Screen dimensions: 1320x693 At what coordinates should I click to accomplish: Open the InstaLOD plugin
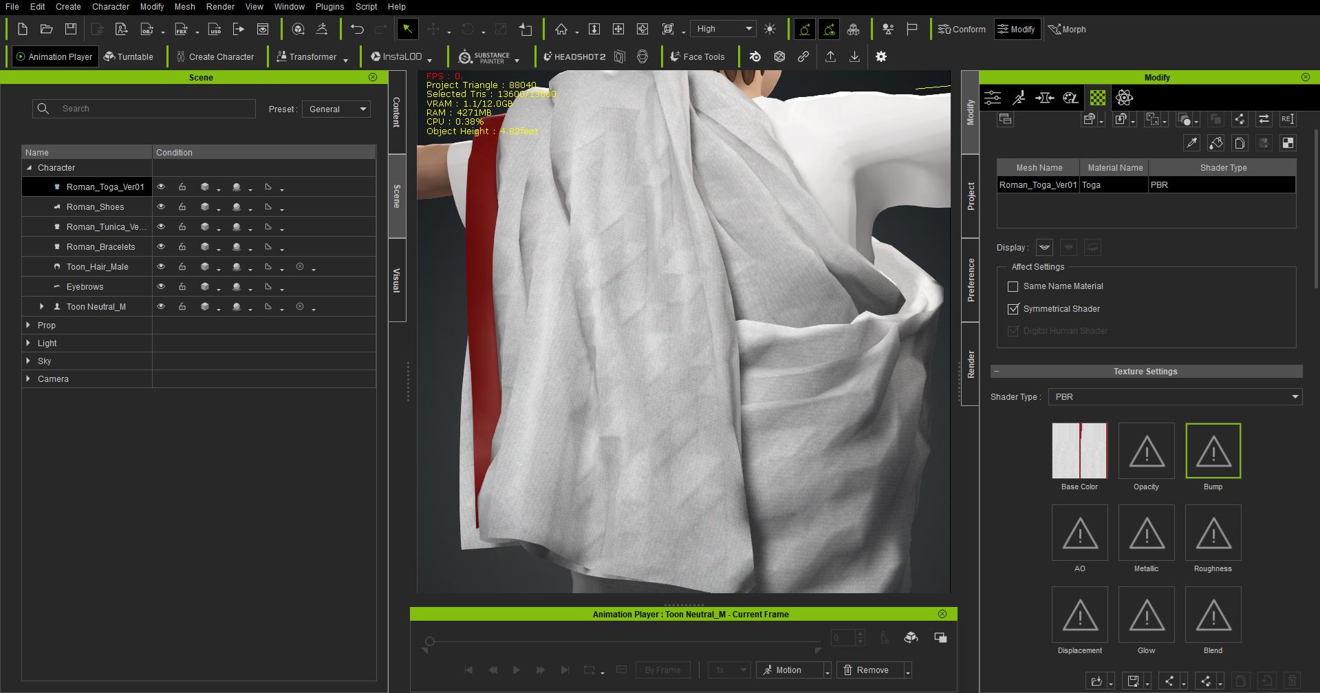(397, 56)
